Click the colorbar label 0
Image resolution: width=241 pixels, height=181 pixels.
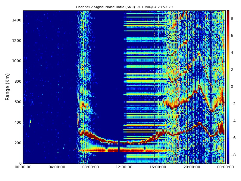click(232, 87)
